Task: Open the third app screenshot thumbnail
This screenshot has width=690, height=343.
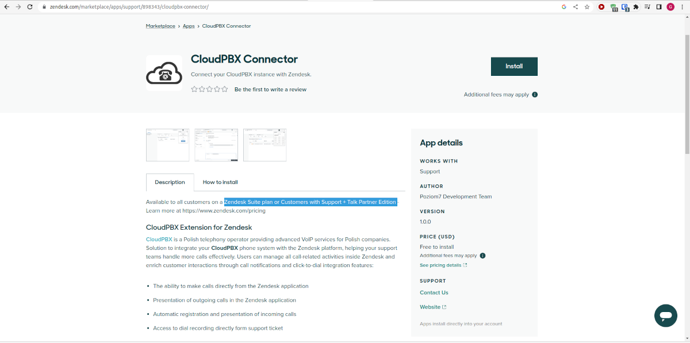Action: pyautogui.click(x=264, y=145)
